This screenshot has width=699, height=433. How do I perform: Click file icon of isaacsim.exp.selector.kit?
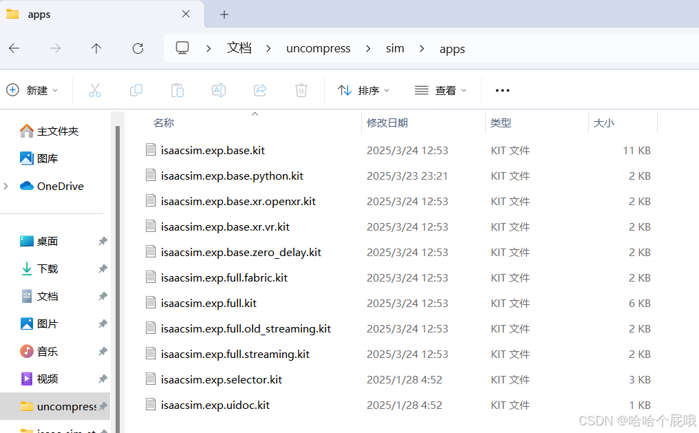coord(151,379)
